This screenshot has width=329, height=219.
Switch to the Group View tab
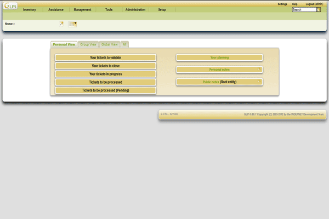(88, 44)
